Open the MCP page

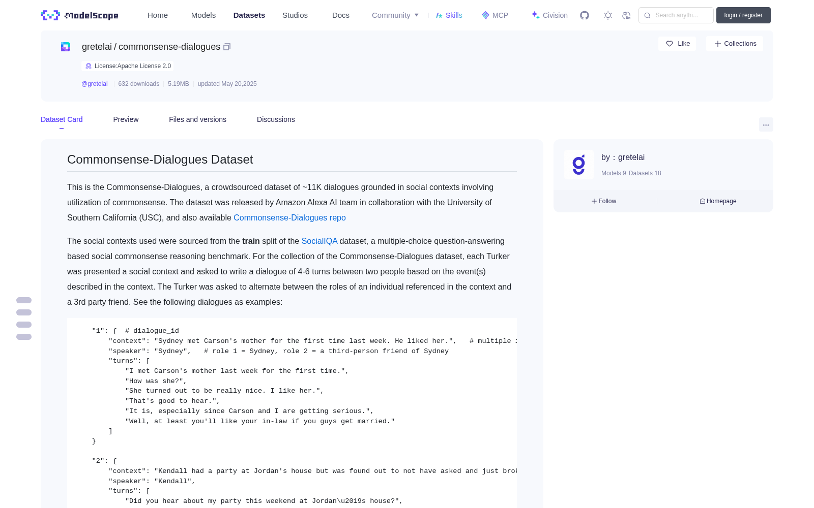[x=495, y=15]
